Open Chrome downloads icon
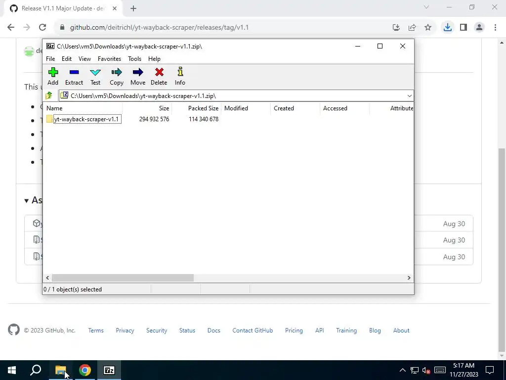The height and width of the screenshot is (380, 506). [x=448, y=28]
